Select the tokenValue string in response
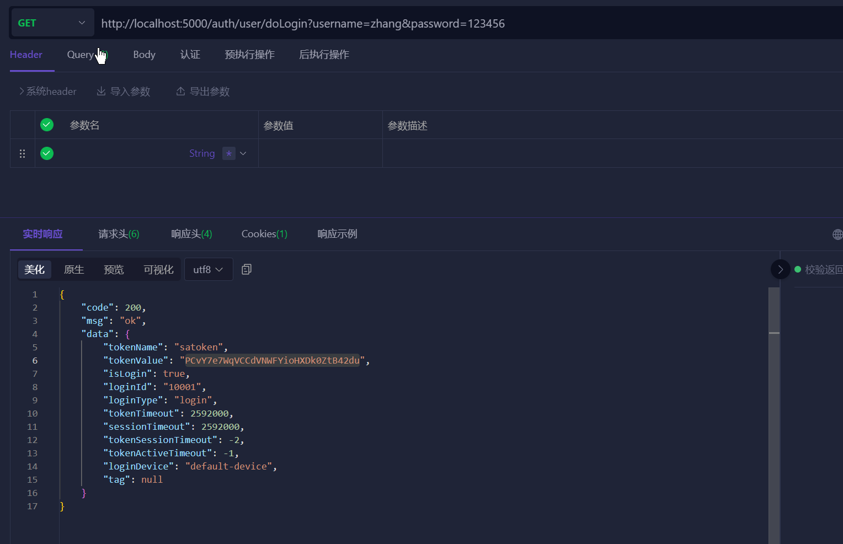This screenshot has height=544, width=843. [x=272, y=360]
